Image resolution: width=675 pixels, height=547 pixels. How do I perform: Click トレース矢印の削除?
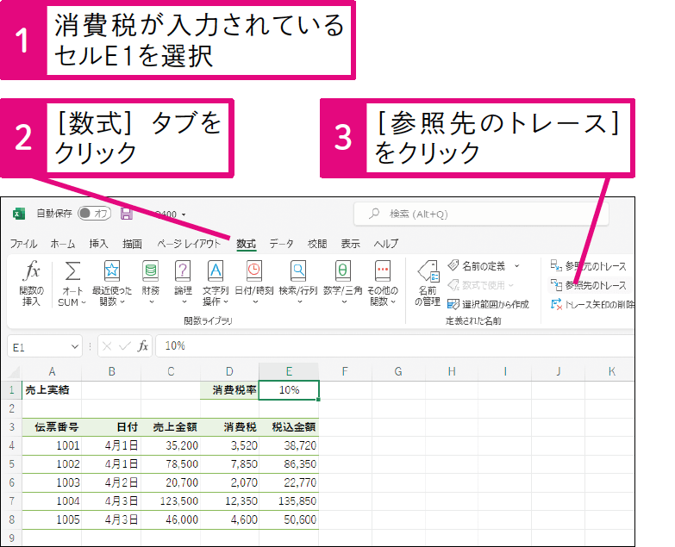click(x=592, y=304)
